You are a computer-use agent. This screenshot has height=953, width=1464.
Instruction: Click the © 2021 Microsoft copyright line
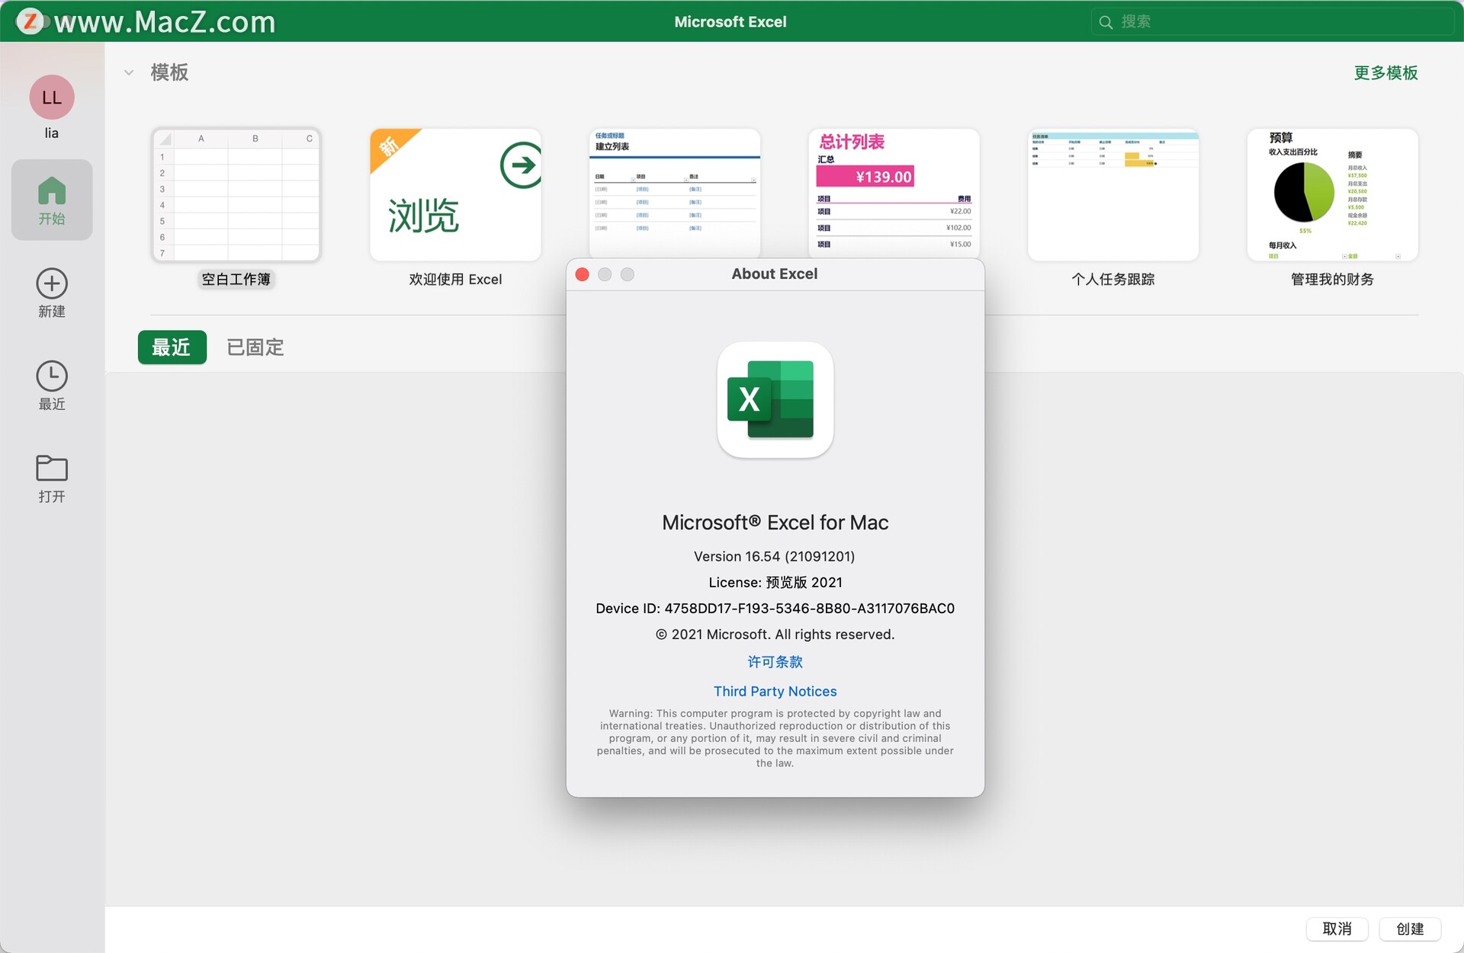click(x=775, y=635)
